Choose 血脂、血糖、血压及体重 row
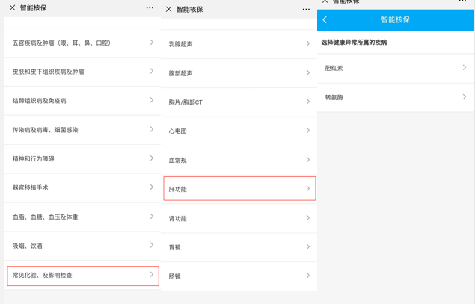This screenshot has height=304, width=475. pos(82,217)
